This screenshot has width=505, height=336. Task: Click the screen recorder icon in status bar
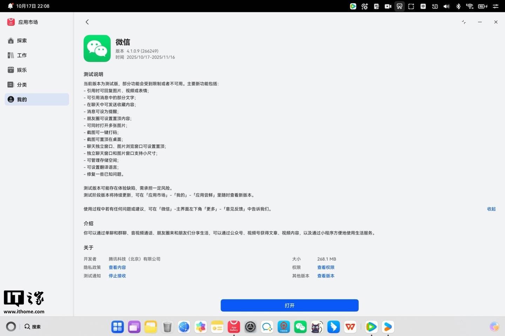pos(388,6)
